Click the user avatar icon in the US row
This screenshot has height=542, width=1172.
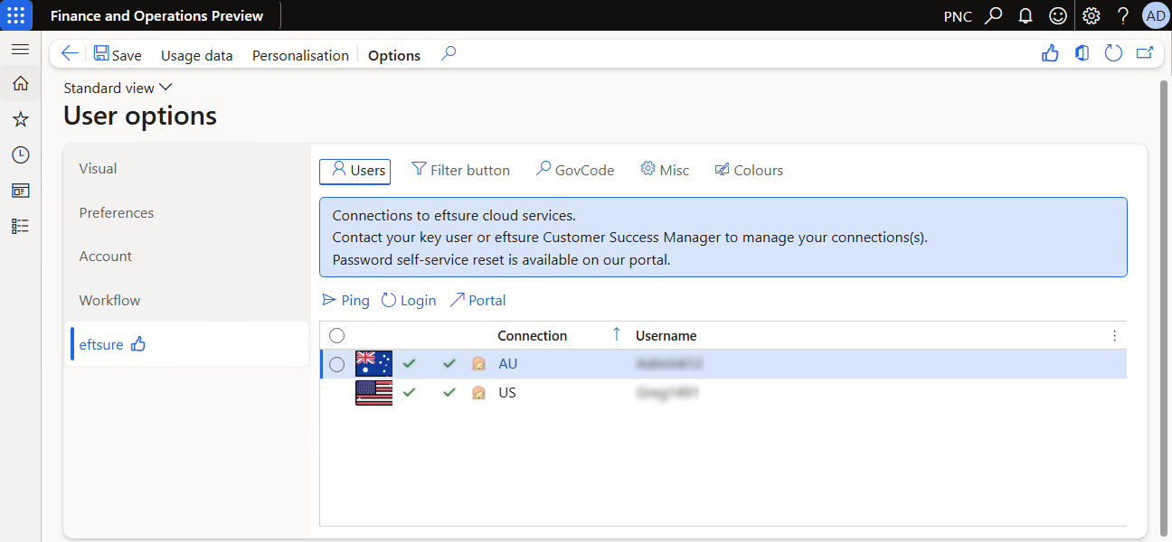pyautogui.click(x=479, y=393)
